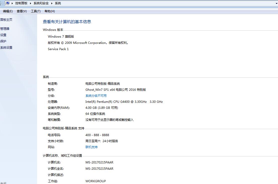Screen dimensions: 278x184
Task: Open the 查看(V) menu
Action: 22,11
